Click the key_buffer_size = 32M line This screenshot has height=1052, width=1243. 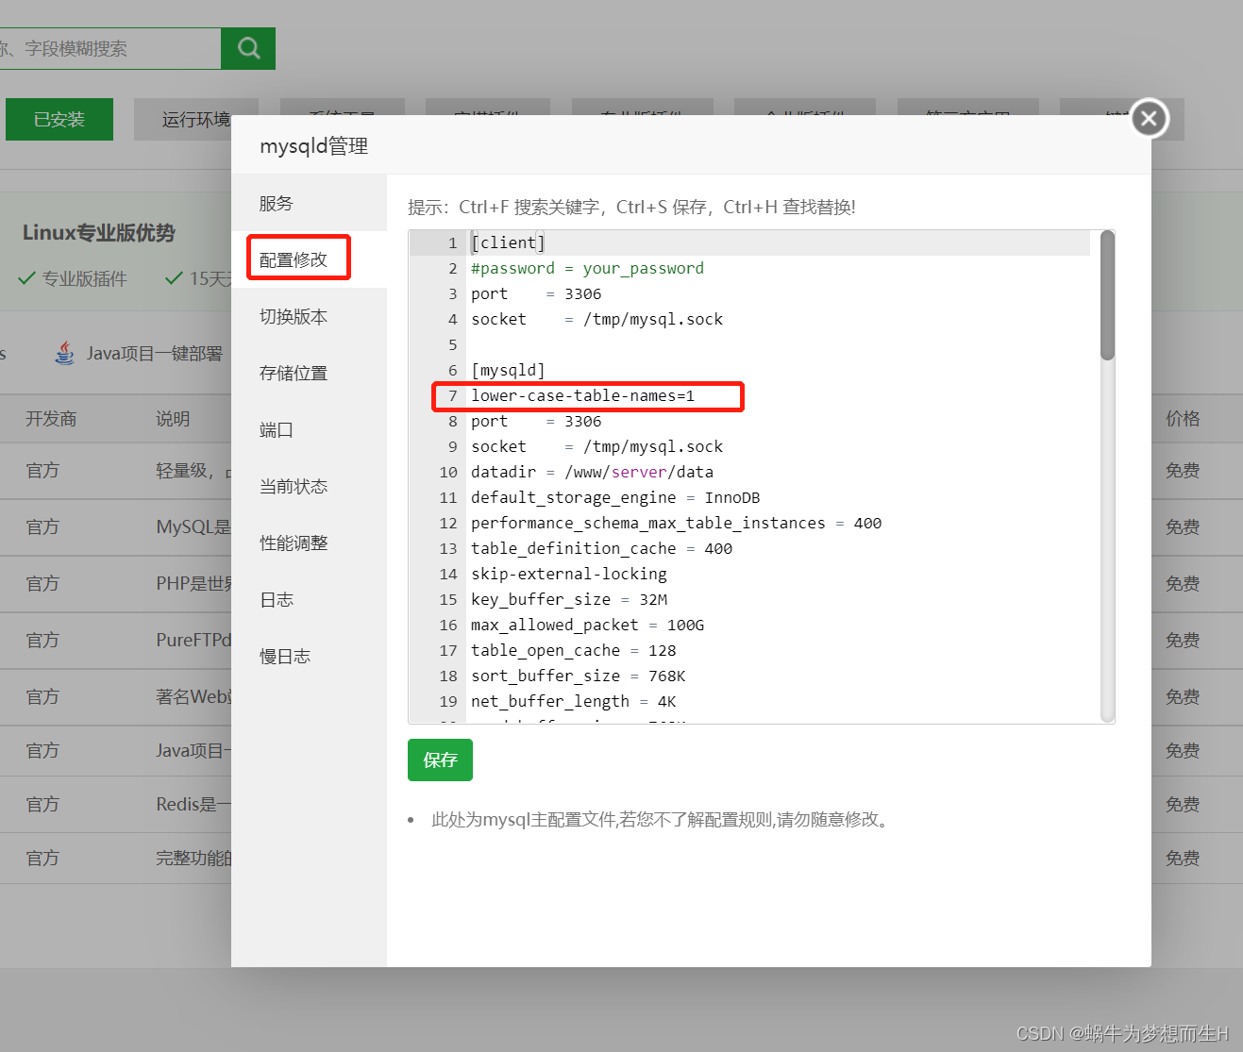click(569, 599)
